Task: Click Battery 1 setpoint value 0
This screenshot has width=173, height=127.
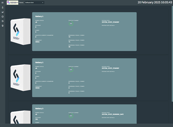Action: click(36, 27)
